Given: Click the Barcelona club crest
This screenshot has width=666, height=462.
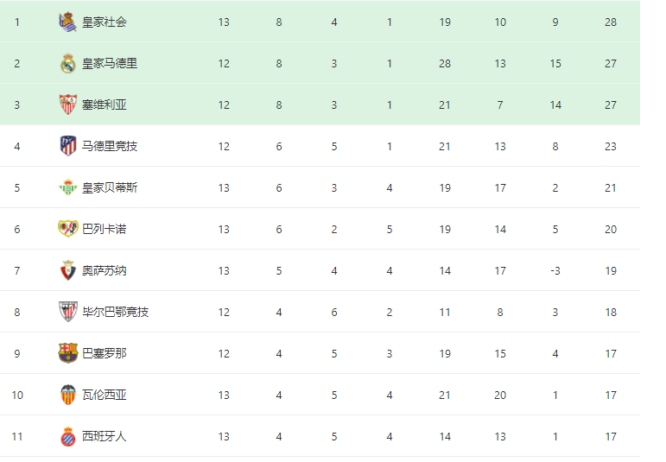Looking at the screenshot, I should [68, 353].
